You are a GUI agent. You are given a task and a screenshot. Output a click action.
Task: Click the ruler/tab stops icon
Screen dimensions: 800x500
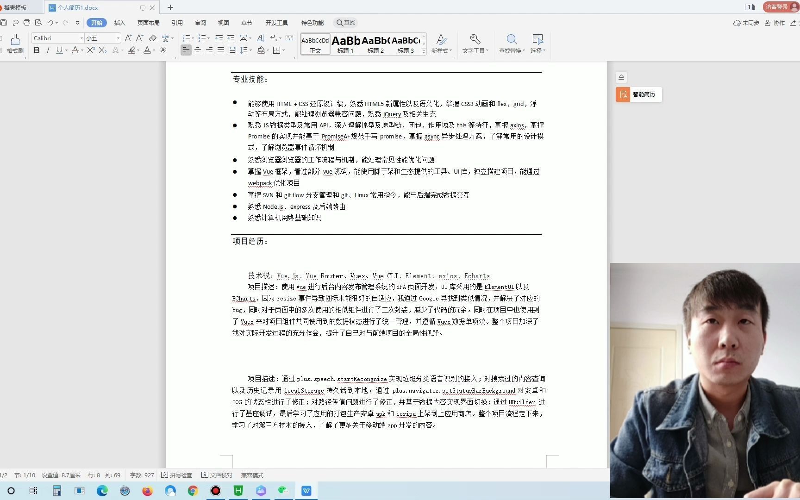click(289, 38)
